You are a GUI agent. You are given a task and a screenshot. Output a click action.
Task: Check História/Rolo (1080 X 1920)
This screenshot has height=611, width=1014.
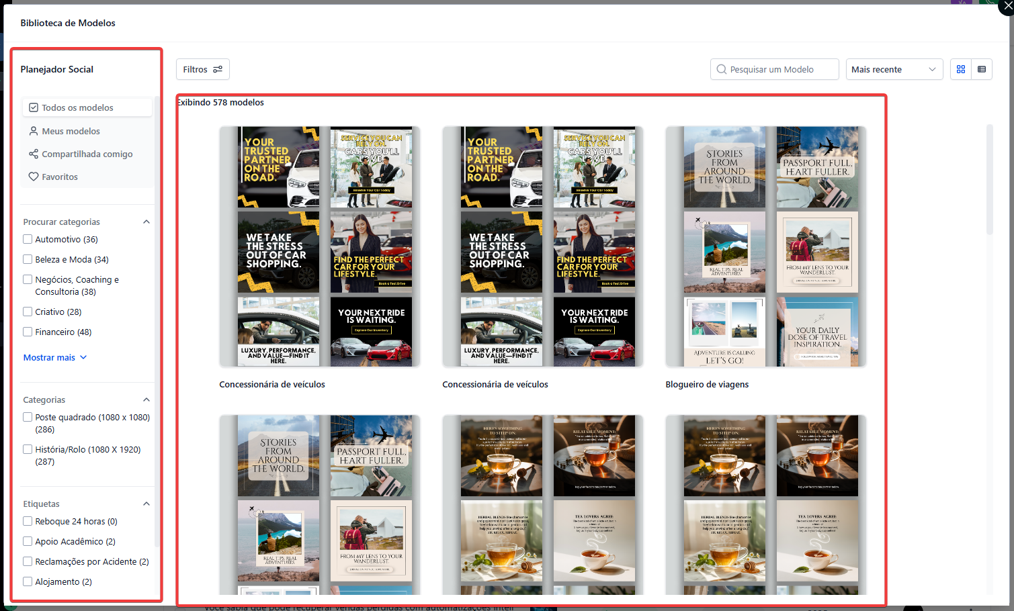click(28, 449)
